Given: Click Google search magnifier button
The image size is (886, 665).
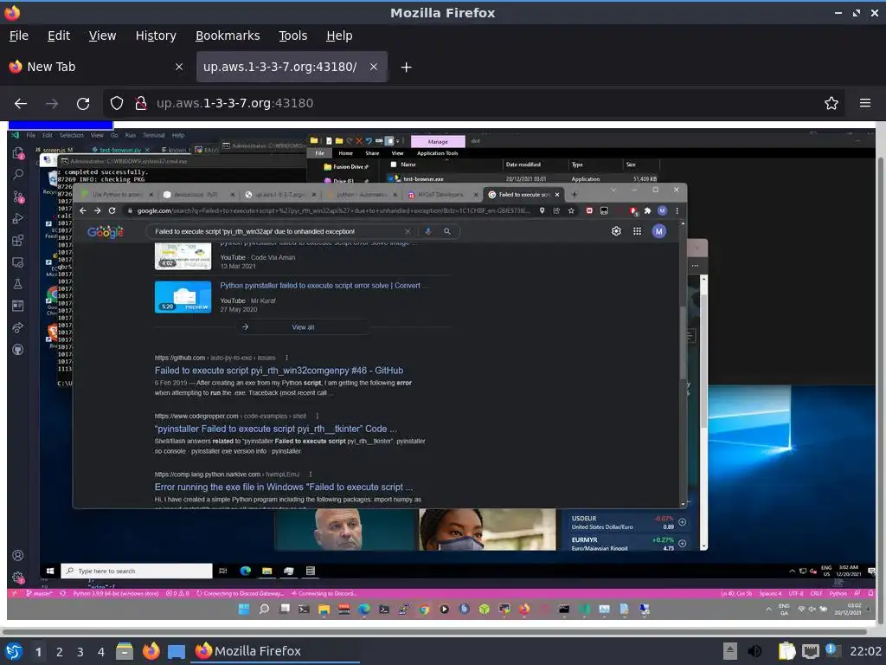Looking at the screenshot, I should click(x=447, y=231).
